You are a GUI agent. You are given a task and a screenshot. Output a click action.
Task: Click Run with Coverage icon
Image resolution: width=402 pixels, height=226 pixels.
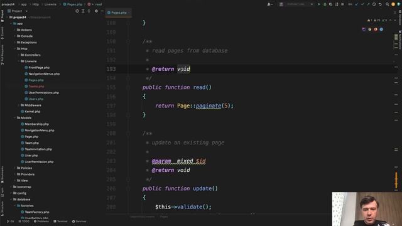click(x=331, y=4)
